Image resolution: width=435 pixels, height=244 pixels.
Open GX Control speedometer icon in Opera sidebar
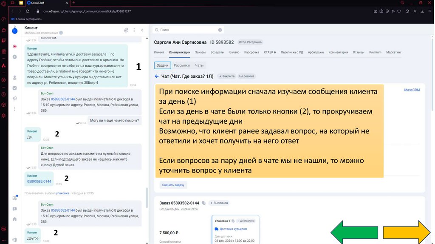coord(3,19)
